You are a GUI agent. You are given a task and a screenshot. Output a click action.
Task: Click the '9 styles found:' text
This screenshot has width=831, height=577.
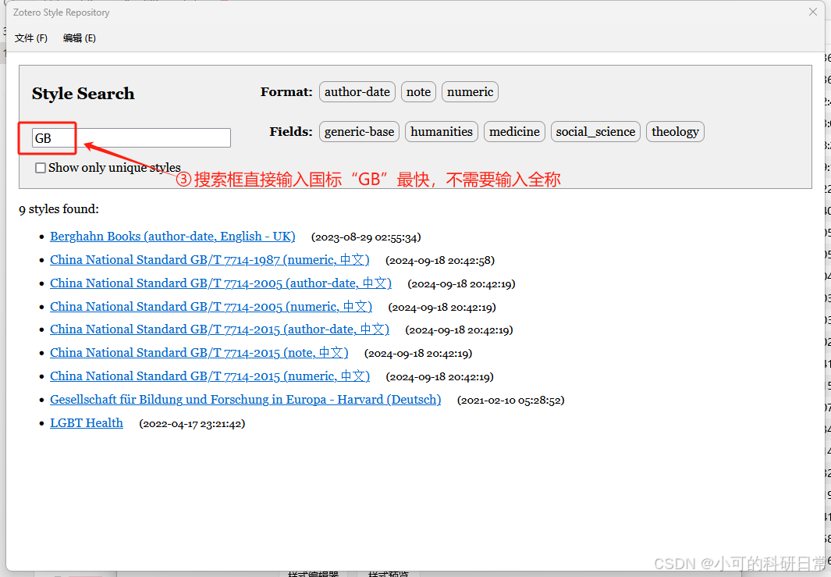coord(59,209)
